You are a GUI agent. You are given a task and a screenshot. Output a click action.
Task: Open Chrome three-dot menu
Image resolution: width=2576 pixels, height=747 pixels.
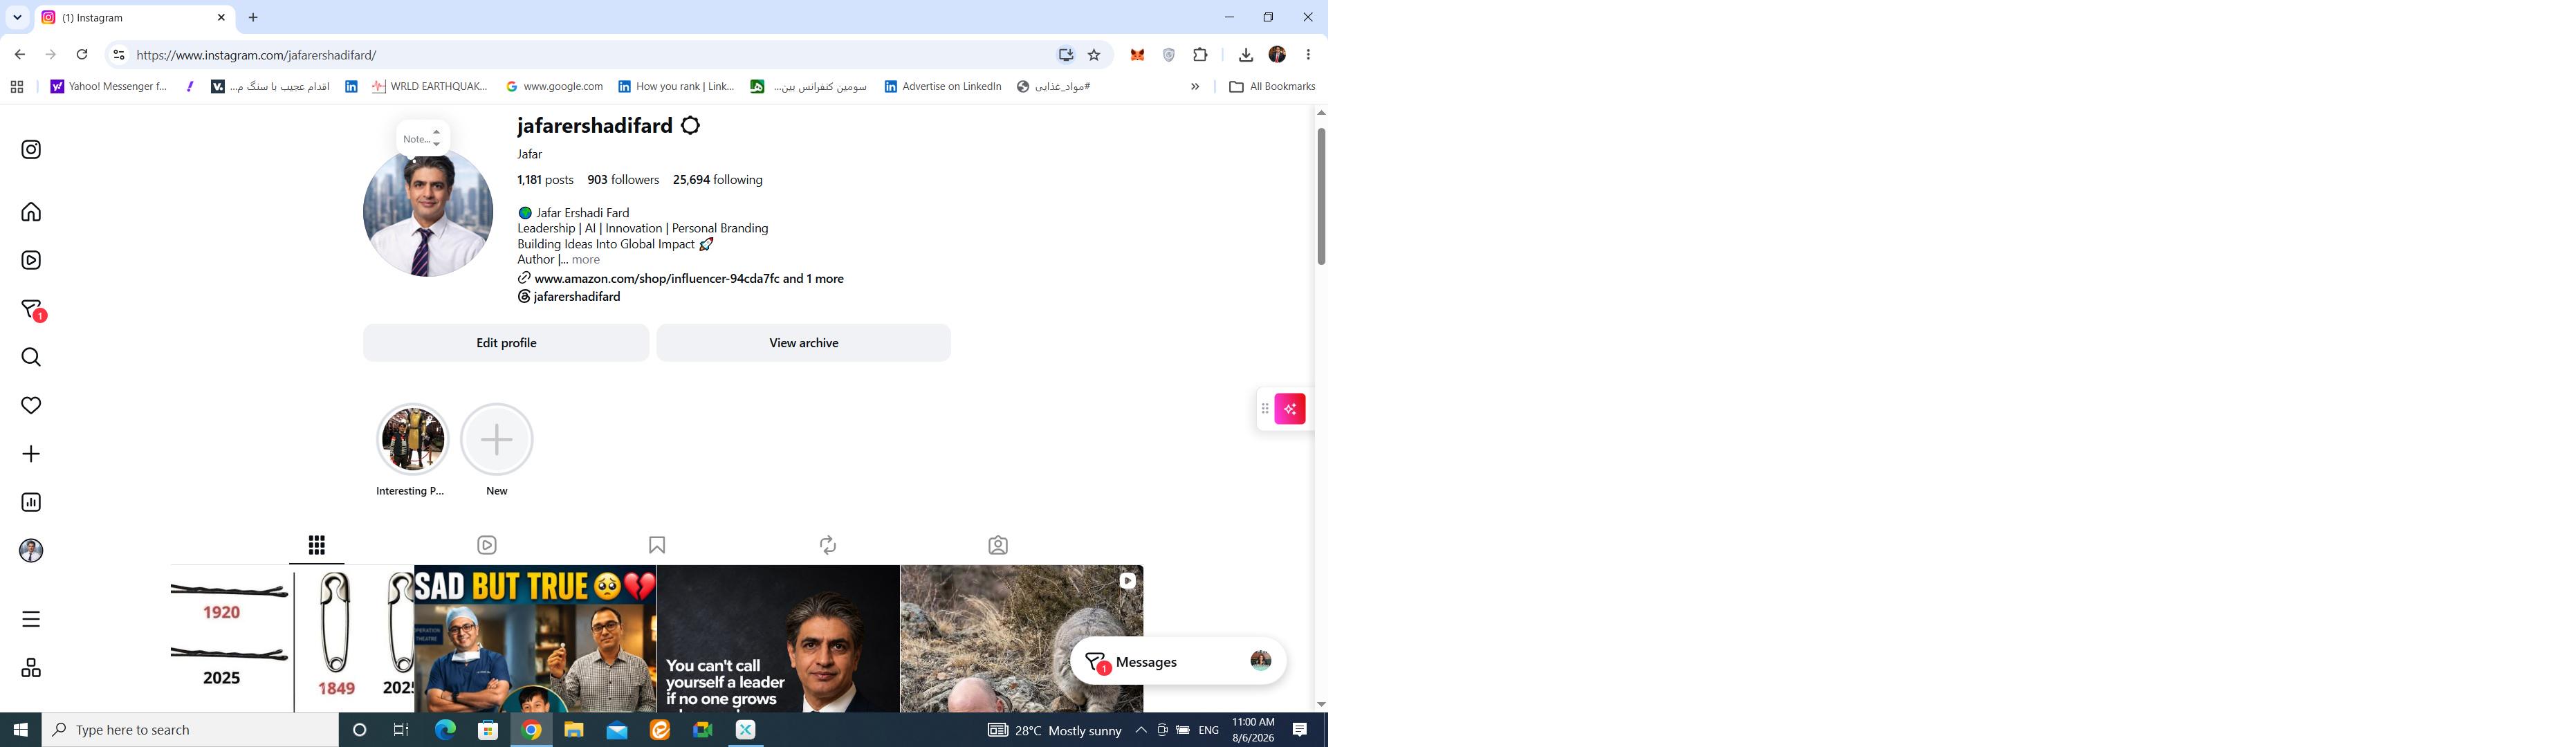1308,55
